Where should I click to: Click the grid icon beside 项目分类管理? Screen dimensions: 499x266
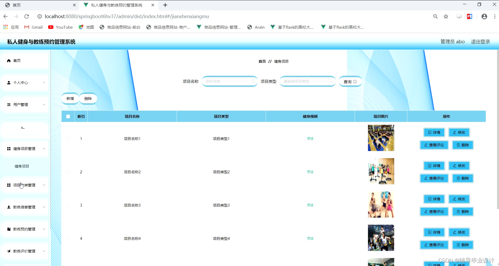point(9,185)
